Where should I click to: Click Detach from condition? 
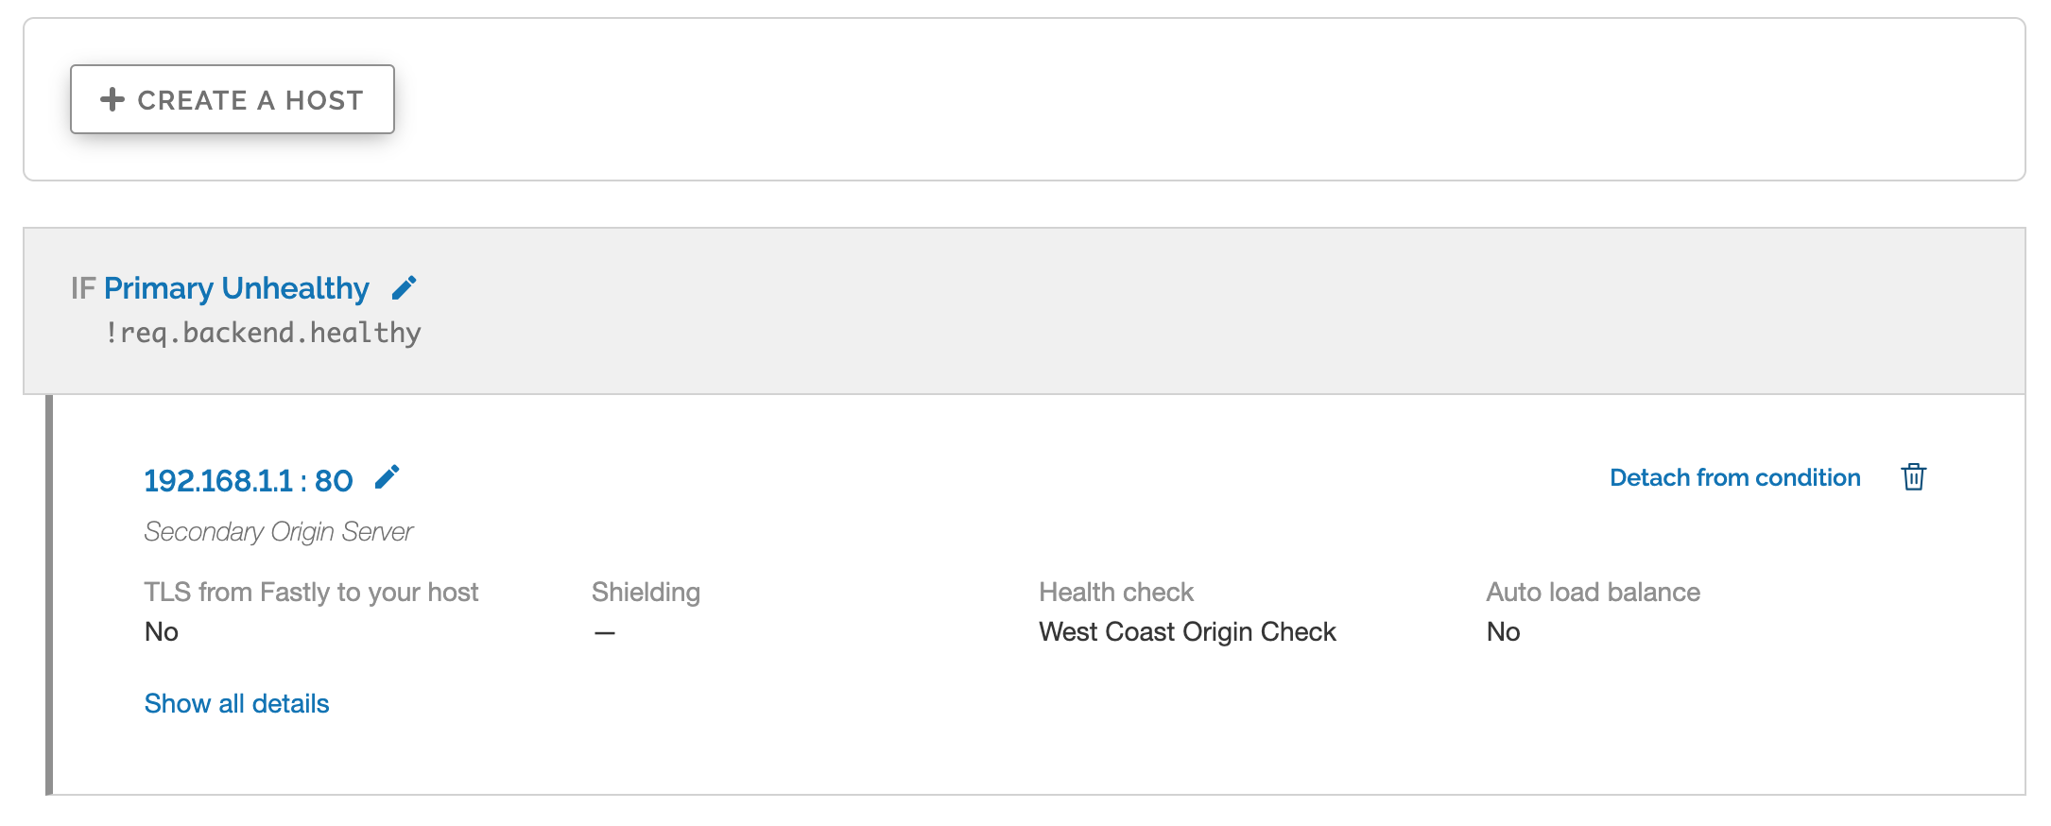pos(1734,477)
